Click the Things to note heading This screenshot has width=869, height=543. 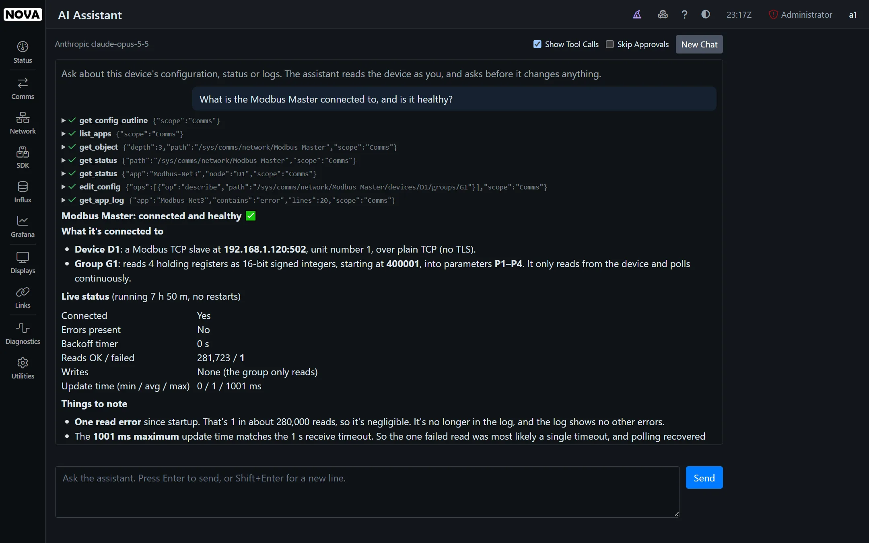click(94, 404)
